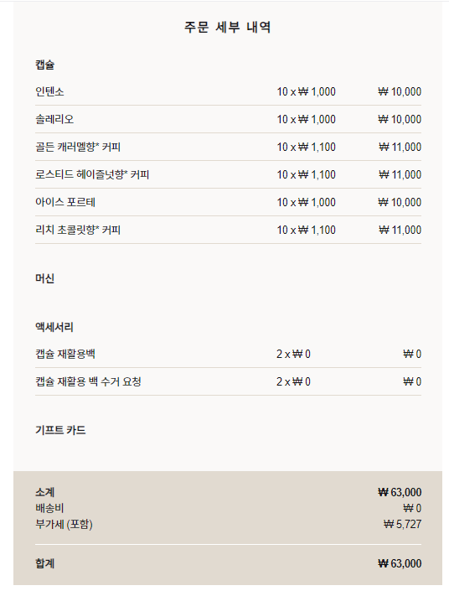449x596 pixels.
Task: Click the 부가세 (포함) amount ₩ 5,727
Action: (x=403, y=524)
